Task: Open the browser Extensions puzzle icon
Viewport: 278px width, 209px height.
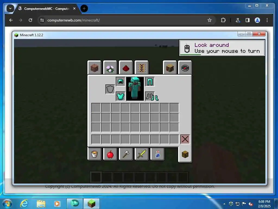Action: coord(223,20)
